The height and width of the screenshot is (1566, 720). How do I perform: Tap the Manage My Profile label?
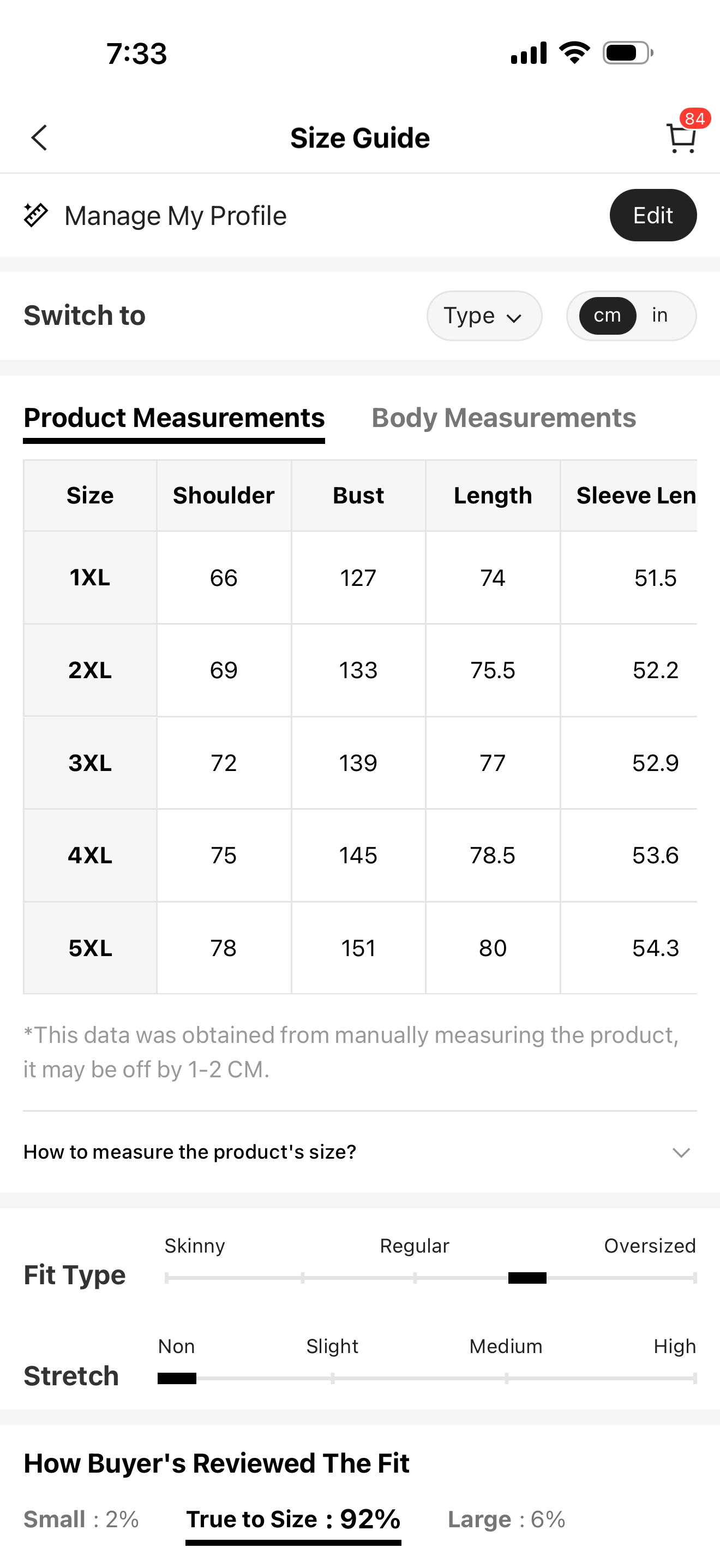(176, 216)
